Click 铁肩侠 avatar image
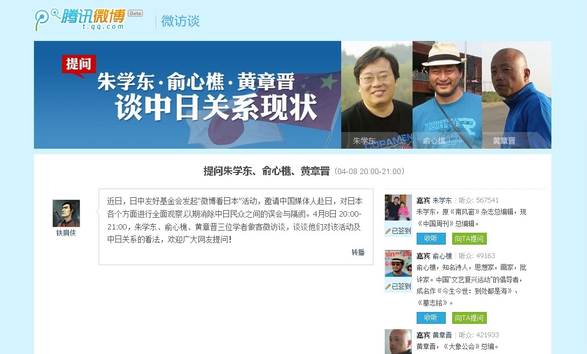Image resolution: width=587 pixels, height=354 pixels. pyautogui.click(x=66, y=213)
